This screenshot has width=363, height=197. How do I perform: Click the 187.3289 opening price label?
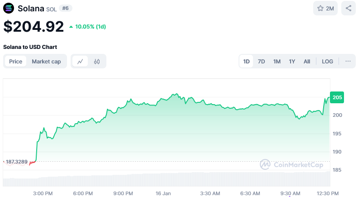click(x=17, y=162)
